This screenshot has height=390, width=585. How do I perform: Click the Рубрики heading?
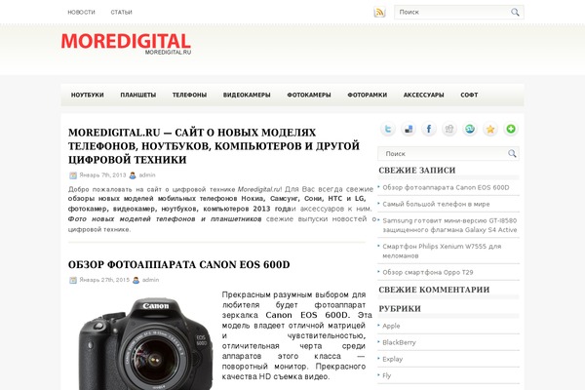click(400, 309)
